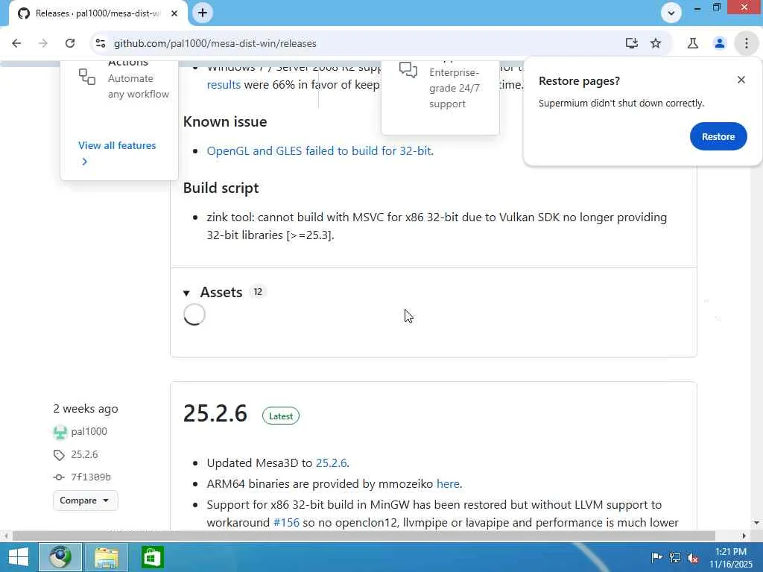Click the commit icon beside 7f1309b
This screenshot has height=572, width=763.
click(x=59, y=477)
